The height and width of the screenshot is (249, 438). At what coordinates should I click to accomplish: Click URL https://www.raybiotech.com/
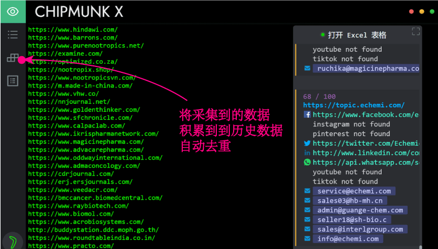(78, 206)
